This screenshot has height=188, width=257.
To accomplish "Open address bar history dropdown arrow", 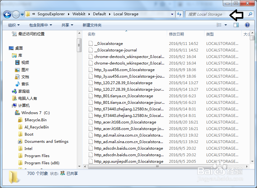I will (172, 14).
